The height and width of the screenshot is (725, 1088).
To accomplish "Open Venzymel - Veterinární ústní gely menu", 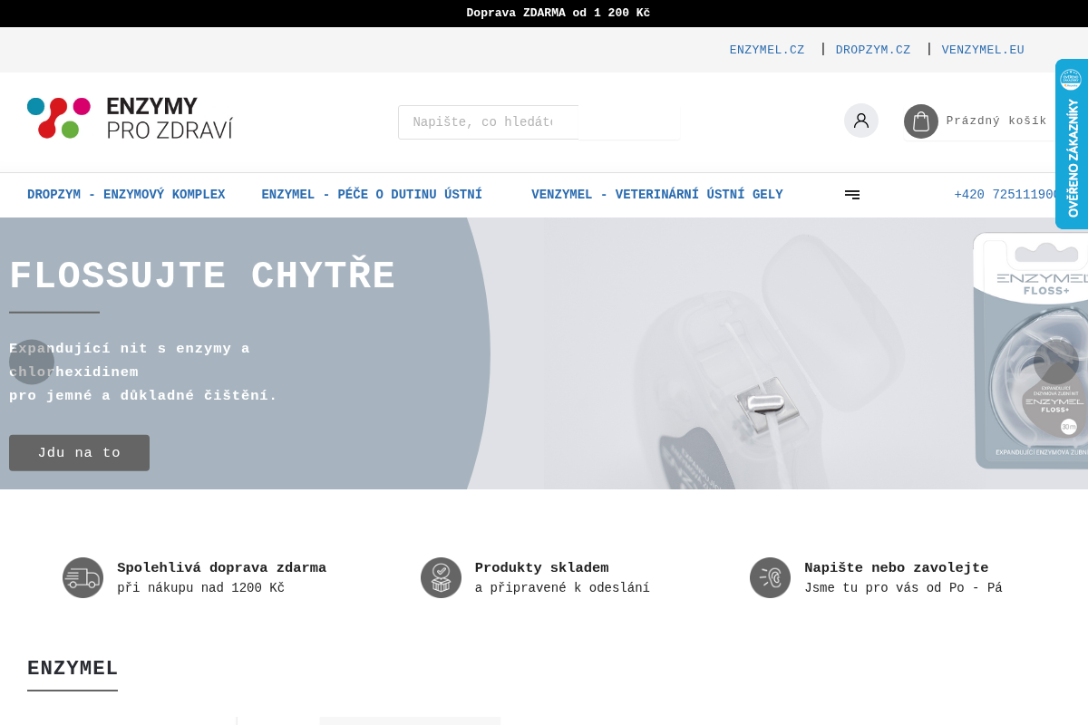I will pos(657,195).
